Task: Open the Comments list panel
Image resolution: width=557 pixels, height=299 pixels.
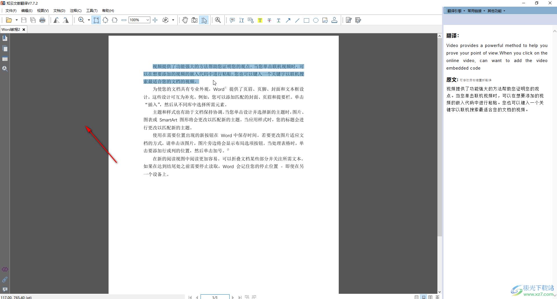Action: [5, 289]
